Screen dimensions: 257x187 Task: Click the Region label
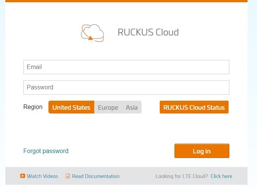pyautogui.click(x=33, y=107)
